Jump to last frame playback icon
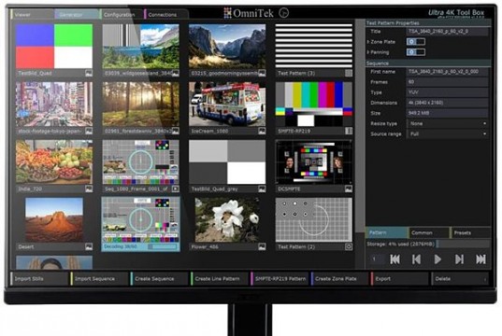Image resolution: width=502 pixels, height=336 pixels. [480, 259]
